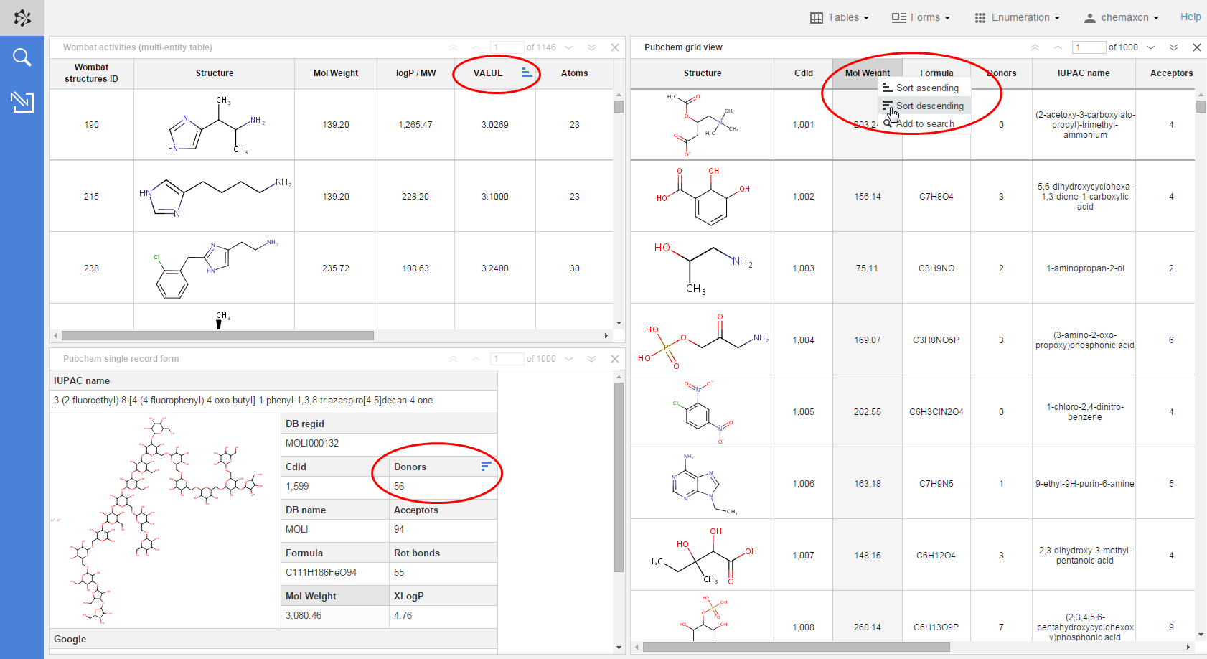Expand the Forms dropdown menu
1207x659 pixels.
[921, 17]
